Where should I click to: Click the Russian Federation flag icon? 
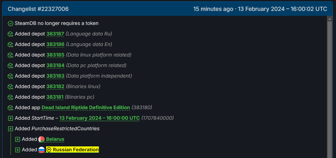42,150
